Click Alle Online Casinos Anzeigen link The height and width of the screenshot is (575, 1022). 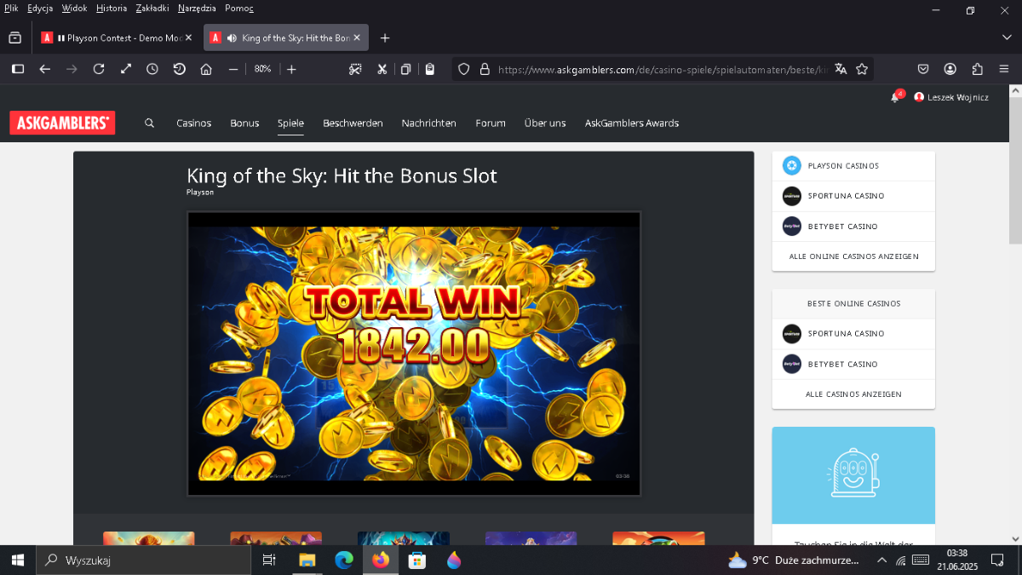pyautogui.click(x=853, y=256)
